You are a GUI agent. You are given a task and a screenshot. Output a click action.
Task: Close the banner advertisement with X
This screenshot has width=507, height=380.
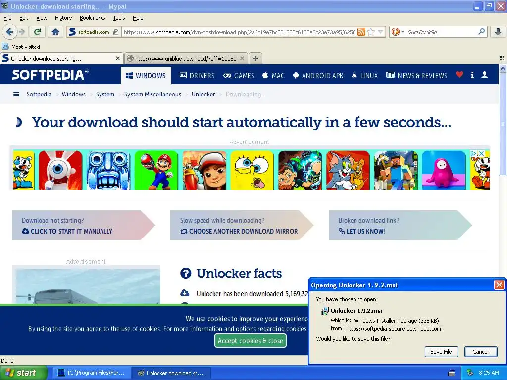coord(481,154)
